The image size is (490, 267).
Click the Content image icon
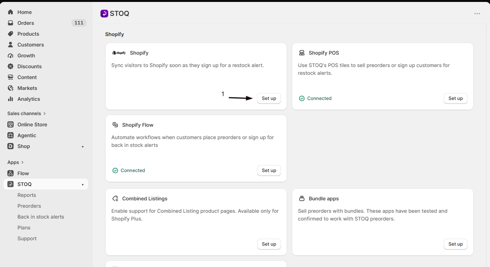(10, 77)
